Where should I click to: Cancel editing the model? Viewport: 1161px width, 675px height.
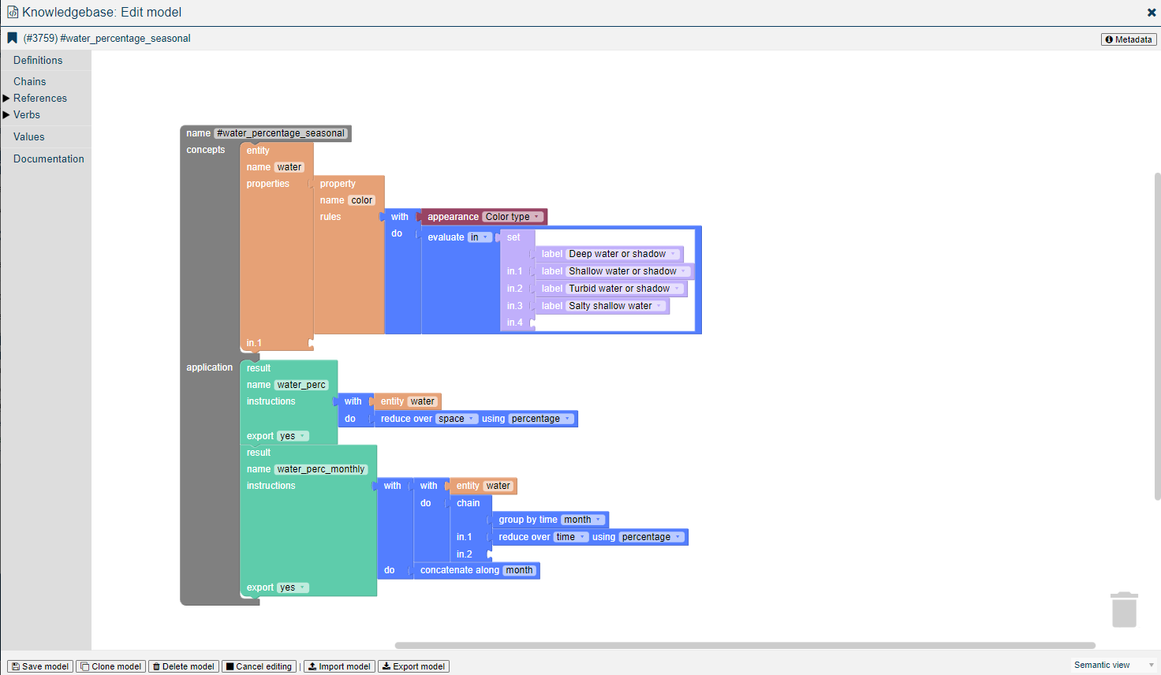click(x=259, y=666)
